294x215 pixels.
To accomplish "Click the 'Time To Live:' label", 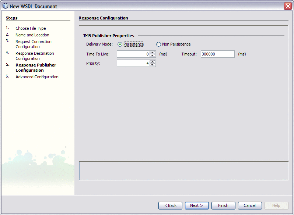I will [98, 54].
